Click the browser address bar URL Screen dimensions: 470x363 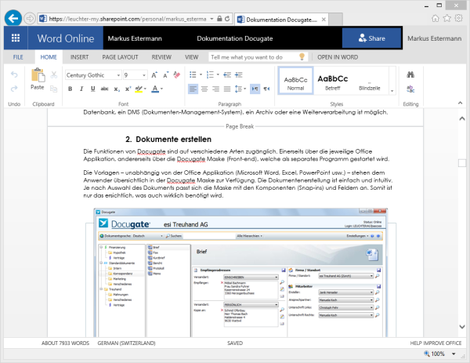(x=128, y=19)
